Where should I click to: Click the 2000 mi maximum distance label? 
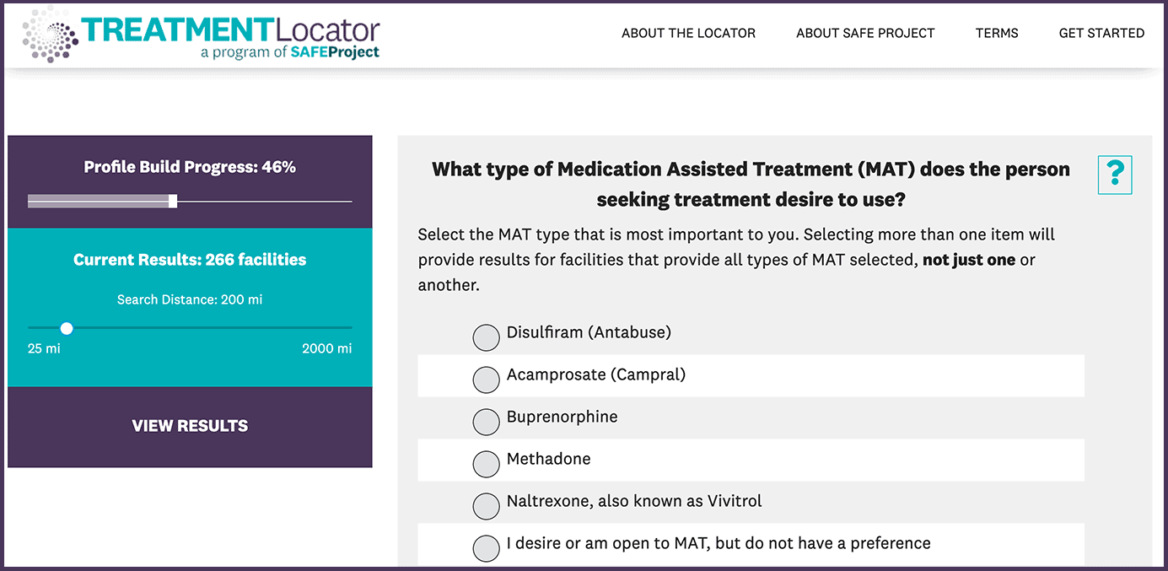click(x=326, y=349)
